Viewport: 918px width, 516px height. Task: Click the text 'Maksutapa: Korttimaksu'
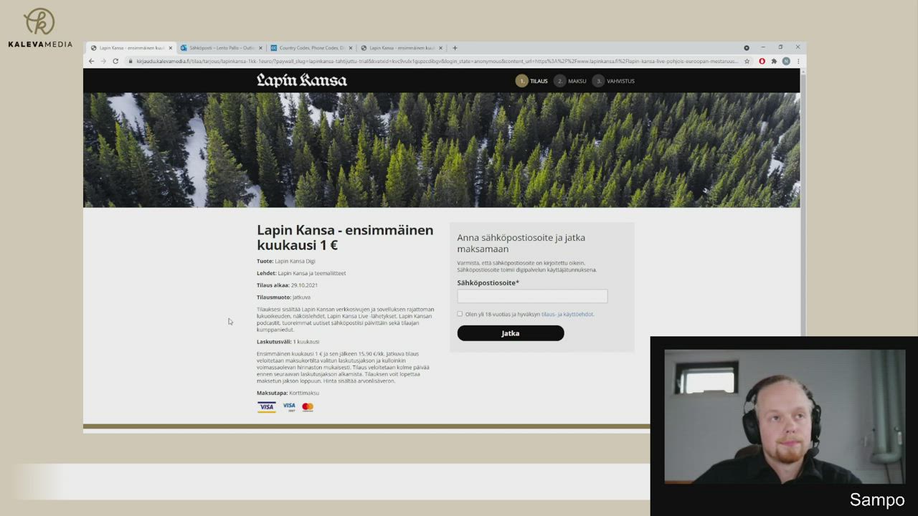[288, 393]
